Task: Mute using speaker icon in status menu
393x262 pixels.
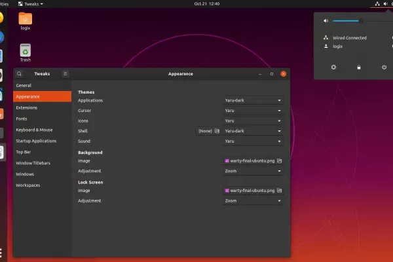Action: point(326,21)
